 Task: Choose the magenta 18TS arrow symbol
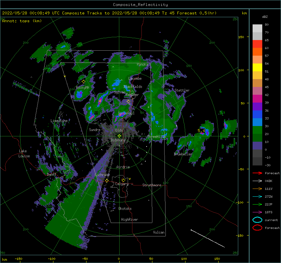257,212
